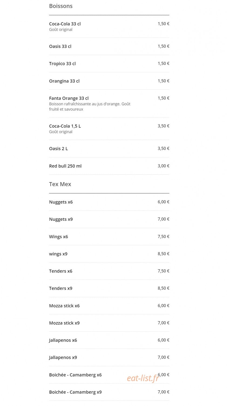The height and width of the screenshot is (406, 227).
Task: Select Nuggets x6 from Tex Mex
Action: (109, 202)
